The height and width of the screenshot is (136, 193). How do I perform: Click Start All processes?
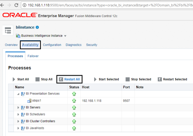click(x=21, y=79)
